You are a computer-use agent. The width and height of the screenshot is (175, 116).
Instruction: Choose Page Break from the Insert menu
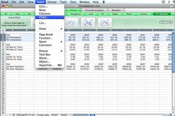(x=50, y=34)
